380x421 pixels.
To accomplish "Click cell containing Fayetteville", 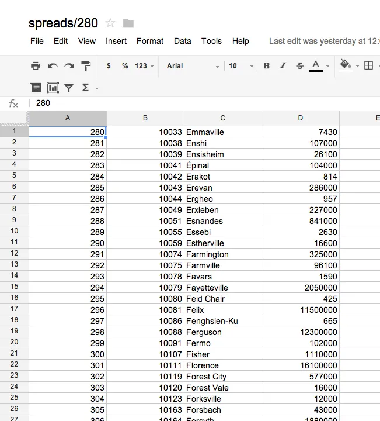I will click(223, 287).
